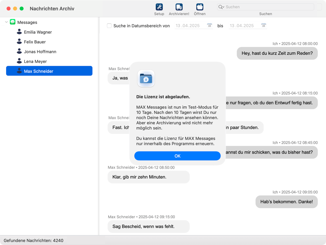This screenshot has height=245, width=326.
Task: Open calendar picker for end date
Action: click(x=263, y=26)
